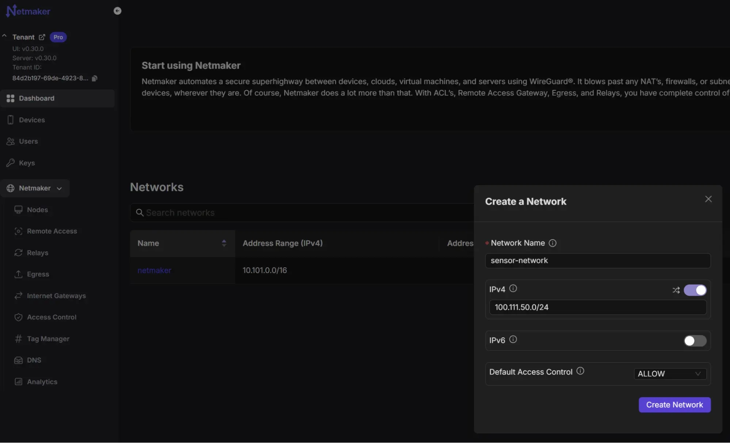Click the Default Access Control info icon
Viewport: 730px width, 443px height.
click(580, 371)
